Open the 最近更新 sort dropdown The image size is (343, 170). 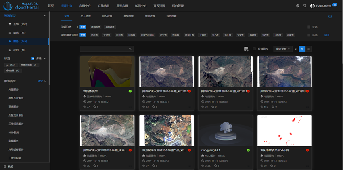(283, 49)
